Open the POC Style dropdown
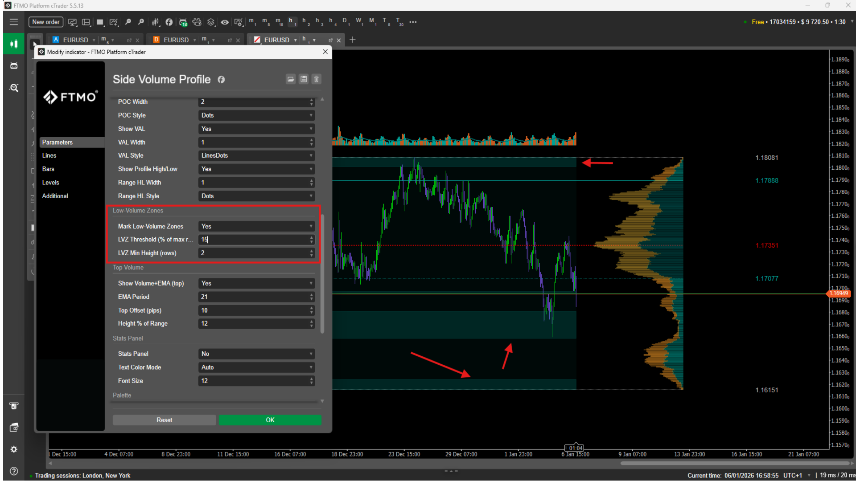This screenshot has height=481, width=856. 256,115
